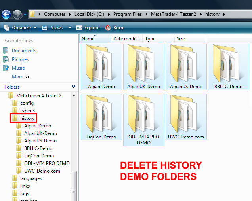Select AlpariUK-Demo in folder tree

[40, 133]
